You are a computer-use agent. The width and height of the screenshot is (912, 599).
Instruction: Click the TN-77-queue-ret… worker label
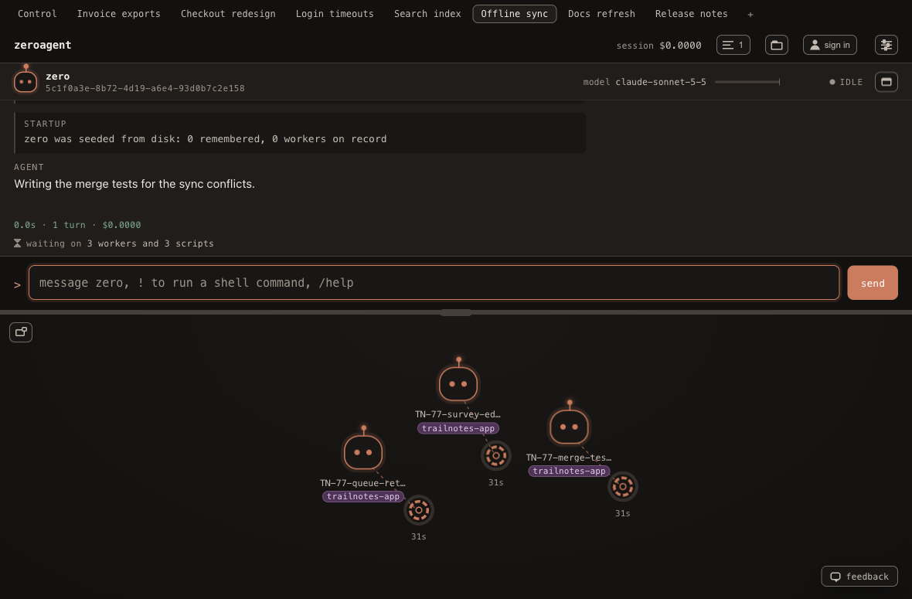363,483
